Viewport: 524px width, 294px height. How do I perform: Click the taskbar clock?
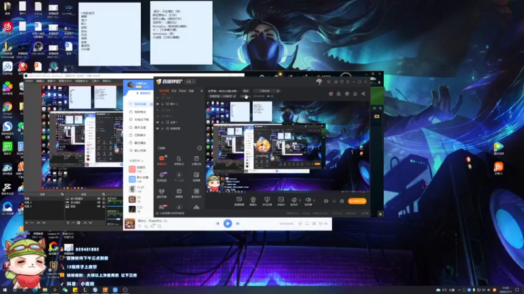click(x=506, y=290)
